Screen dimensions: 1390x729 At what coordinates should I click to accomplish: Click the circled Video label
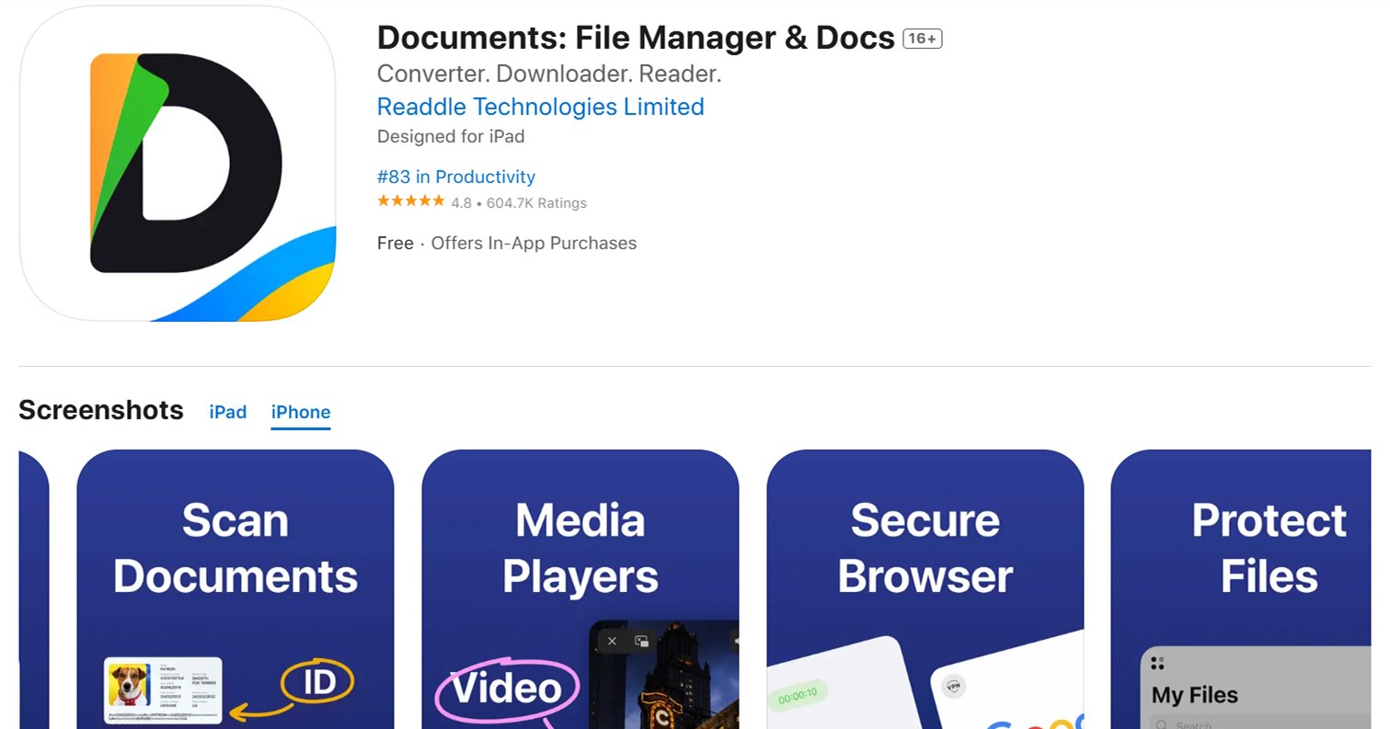point(507,689)
